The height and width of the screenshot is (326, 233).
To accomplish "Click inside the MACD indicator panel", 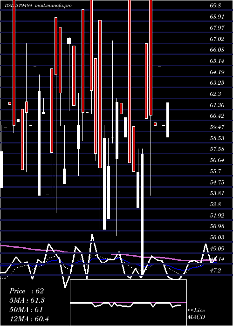I will pos(128,303).
